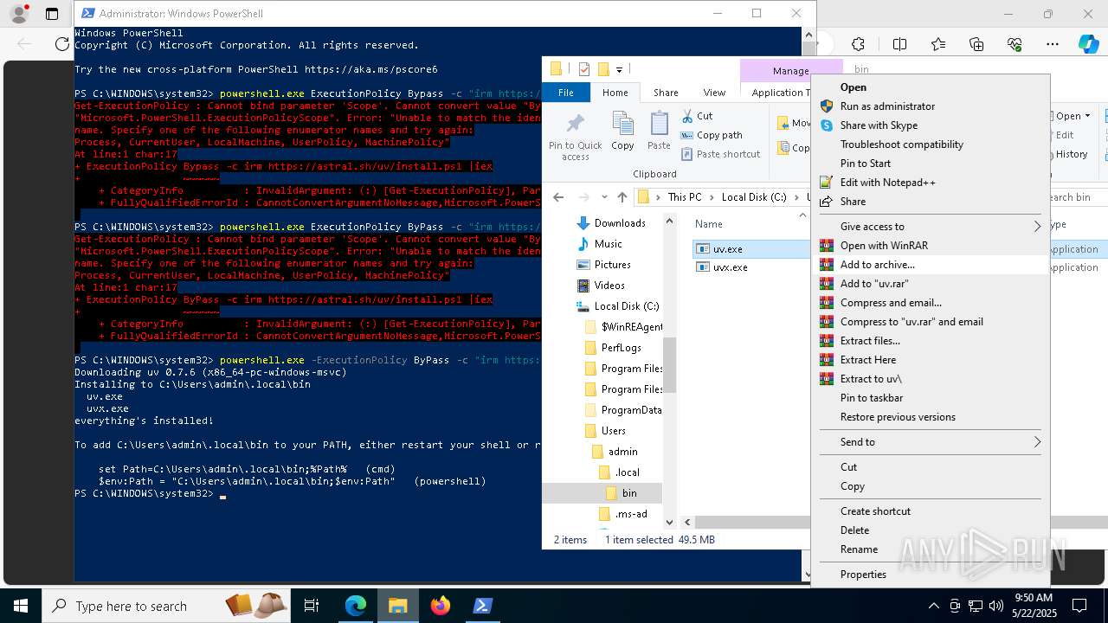
Task: Open the File tab in Explorer
Action: pyautogui.click(x=565, y=93)
